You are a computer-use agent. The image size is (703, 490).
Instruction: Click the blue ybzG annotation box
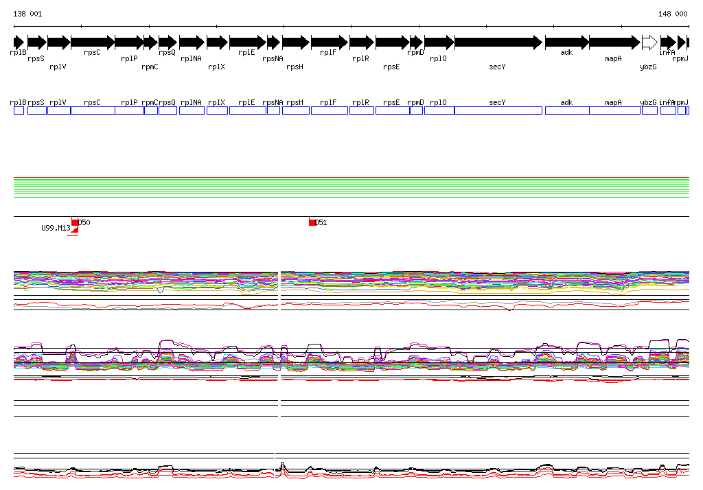(650, 110)
